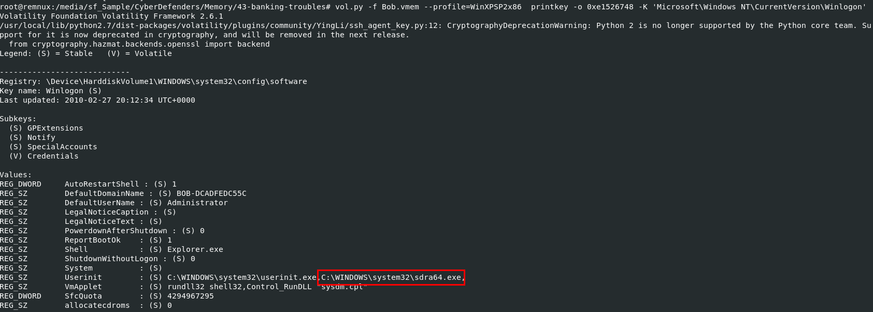
Task: Click the red-highlighted sdra64.exe path
Action: click(391, 277)
